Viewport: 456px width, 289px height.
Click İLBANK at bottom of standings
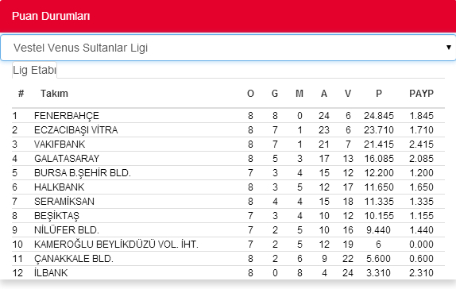point(51,272)
